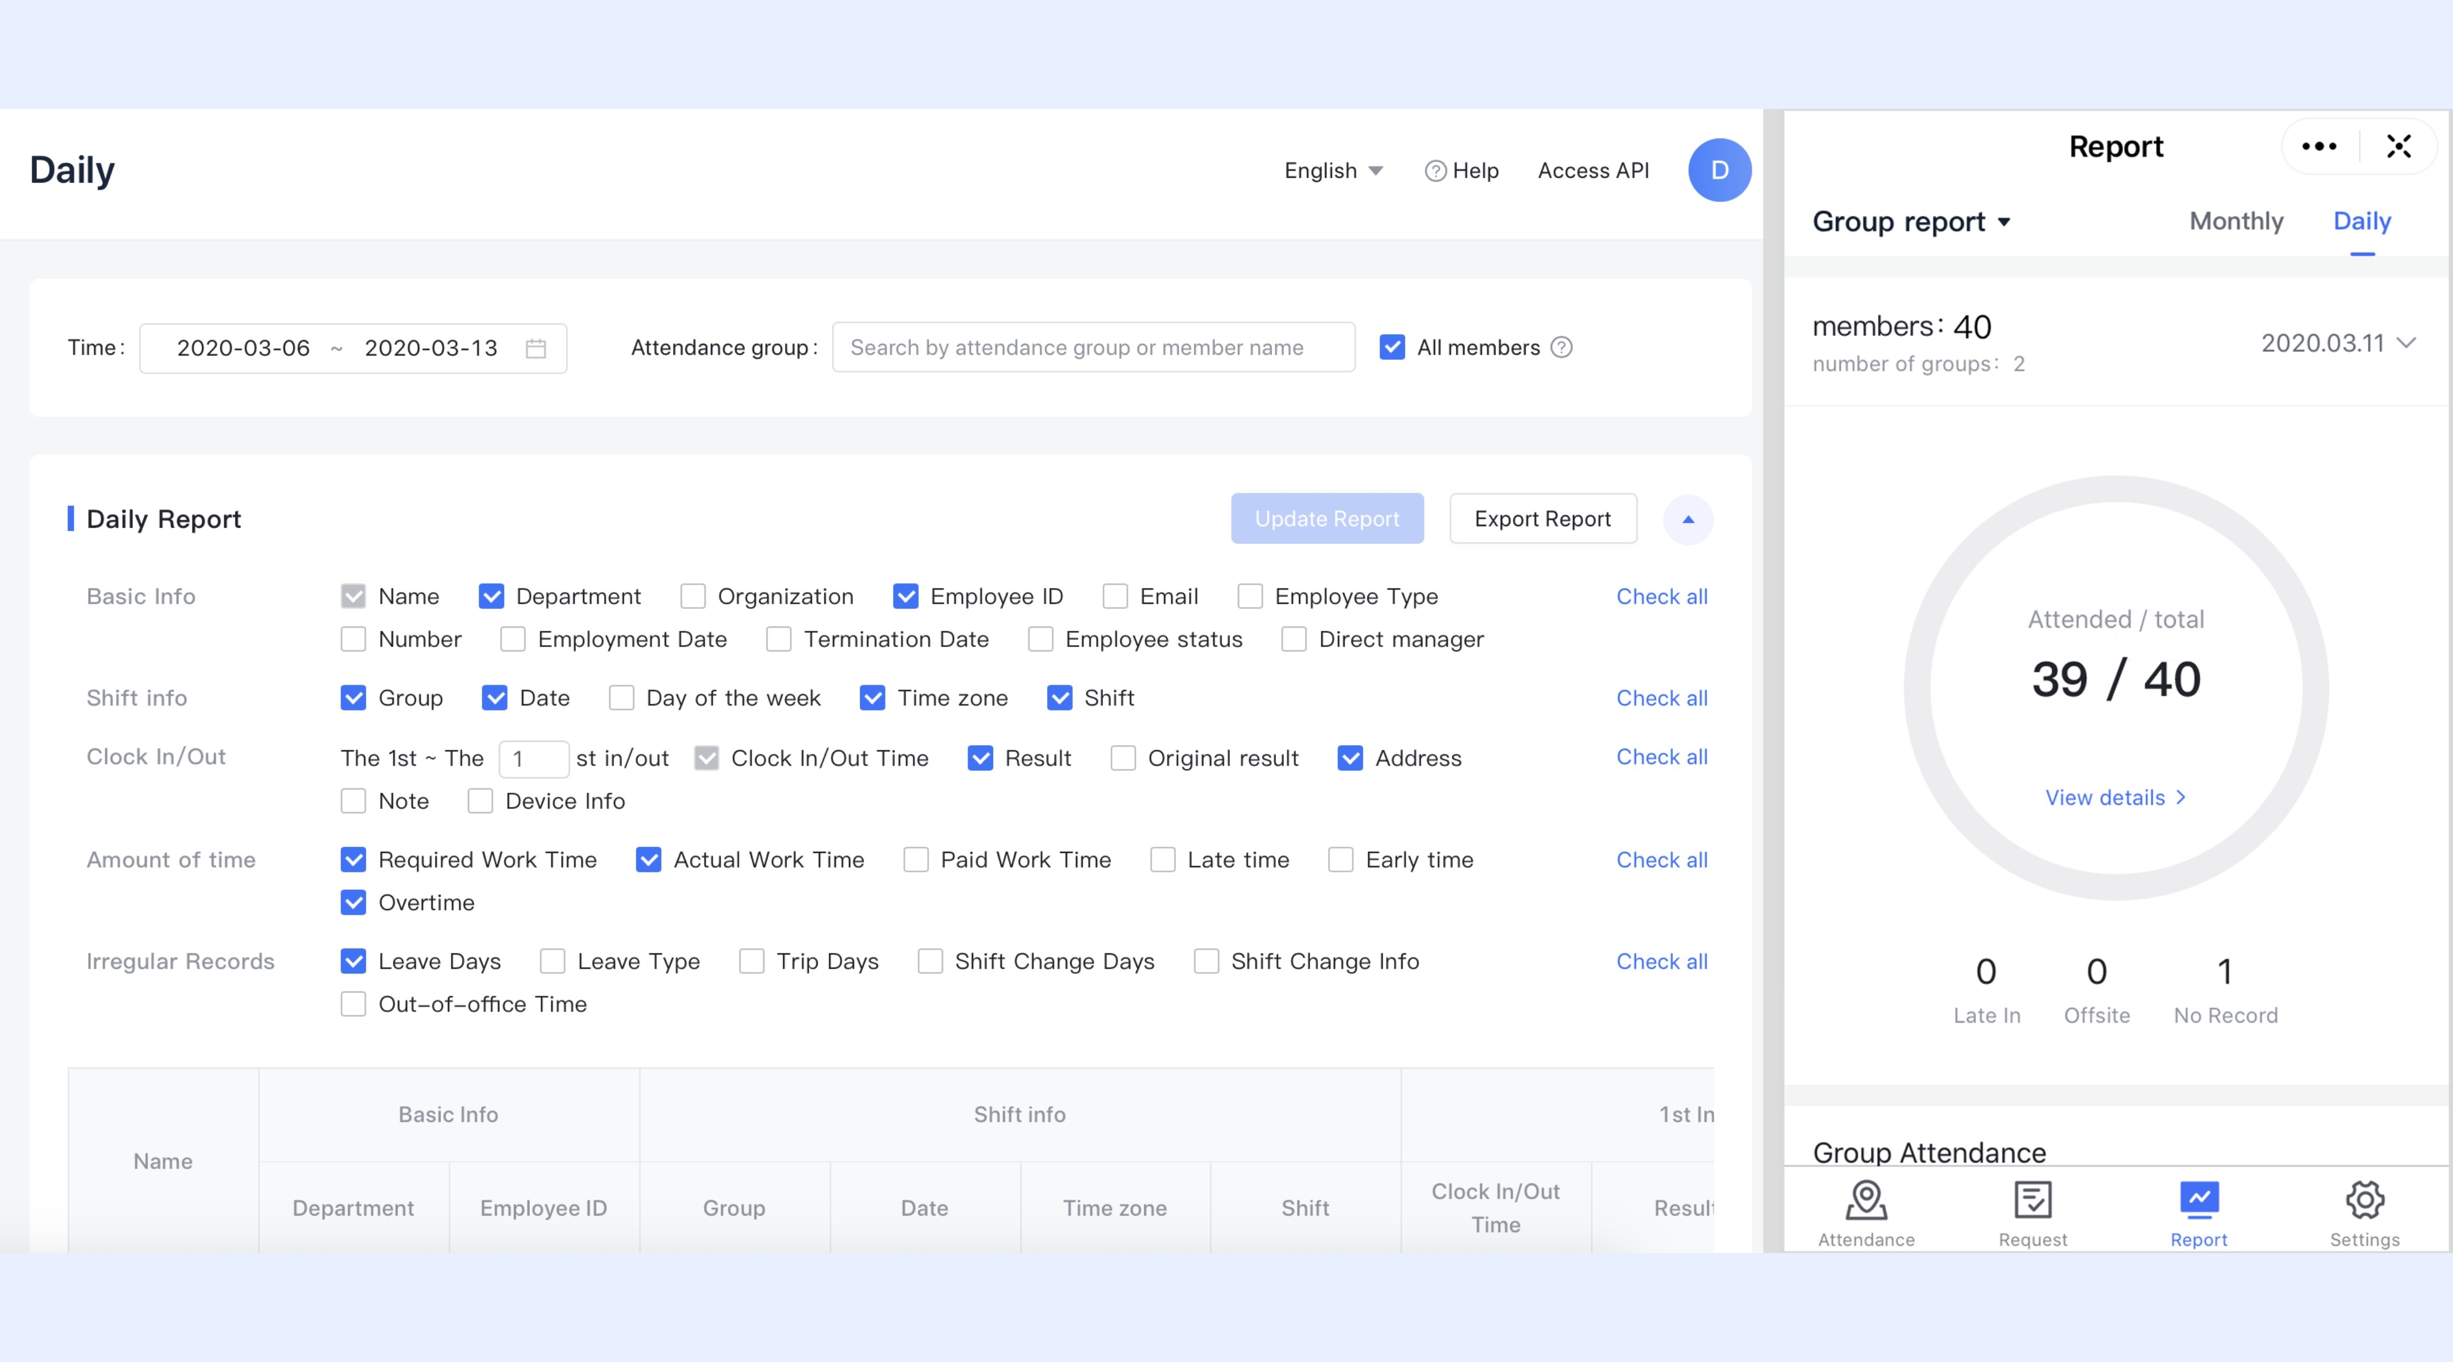Viewport: 2453px width, 1362px height.
Task: Click Check all for Amount of time
Action: pyautogui.click(x=1661, y=859)
